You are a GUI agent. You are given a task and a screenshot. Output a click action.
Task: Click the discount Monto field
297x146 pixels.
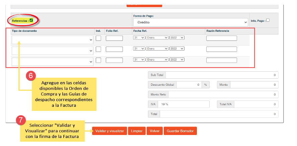[254, 85]
